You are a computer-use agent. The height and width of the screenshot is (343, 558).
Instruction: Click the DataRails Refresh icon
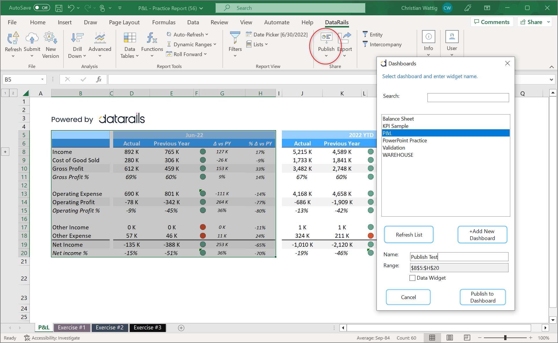coord(13,38)
